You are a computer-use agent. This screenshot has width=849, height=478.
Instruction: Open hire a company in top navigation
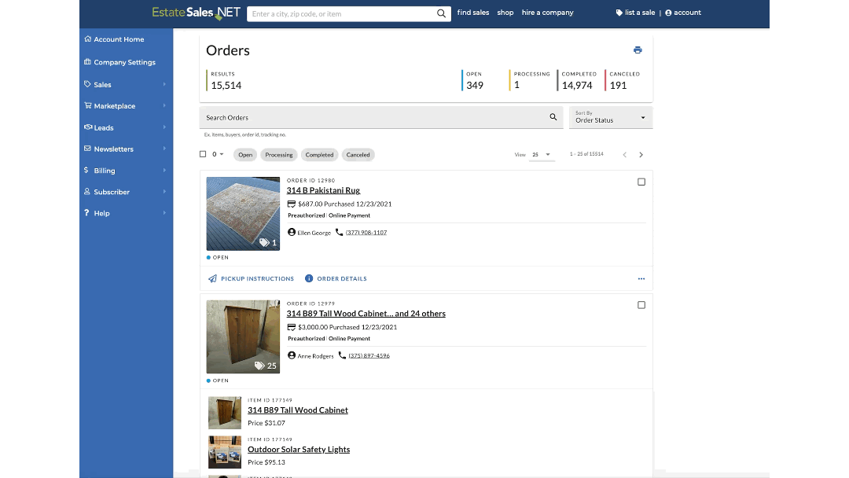point(547,13)
